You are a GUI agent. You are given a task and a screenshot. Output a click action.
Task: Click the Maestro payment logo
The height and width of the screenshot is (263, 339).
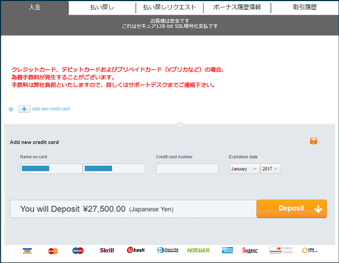[x=78, y=250]
